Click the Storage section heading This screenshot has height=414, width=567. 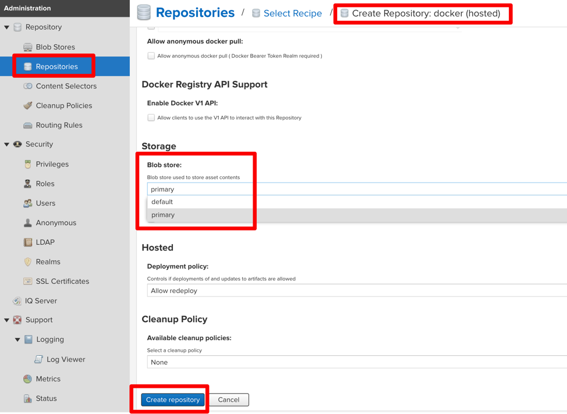[159, 146]
